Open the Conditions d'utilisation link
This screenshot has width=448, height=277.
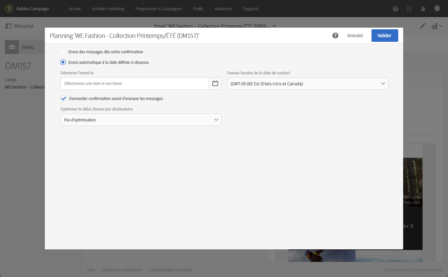(x=122, y=270)
